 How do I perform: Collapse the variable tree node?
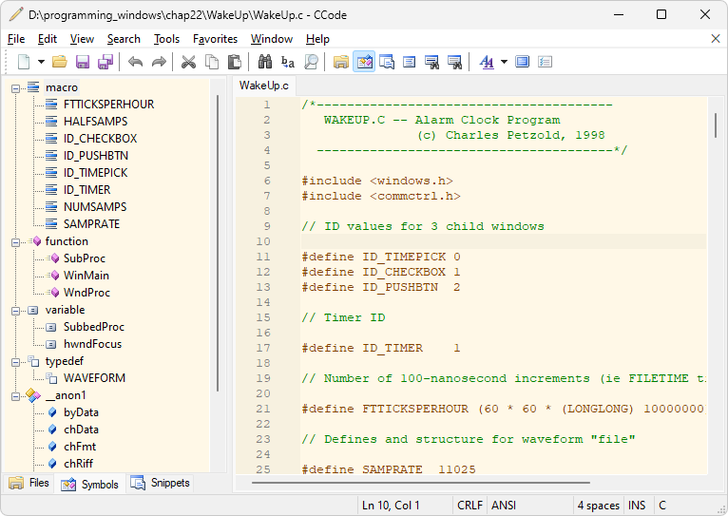pyautogui.click(x=15, y=311)
